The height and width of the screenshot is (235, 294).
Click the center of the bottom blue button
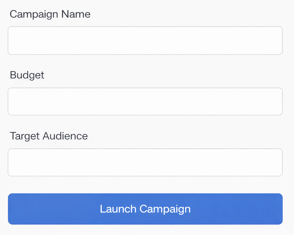[145, 209]
